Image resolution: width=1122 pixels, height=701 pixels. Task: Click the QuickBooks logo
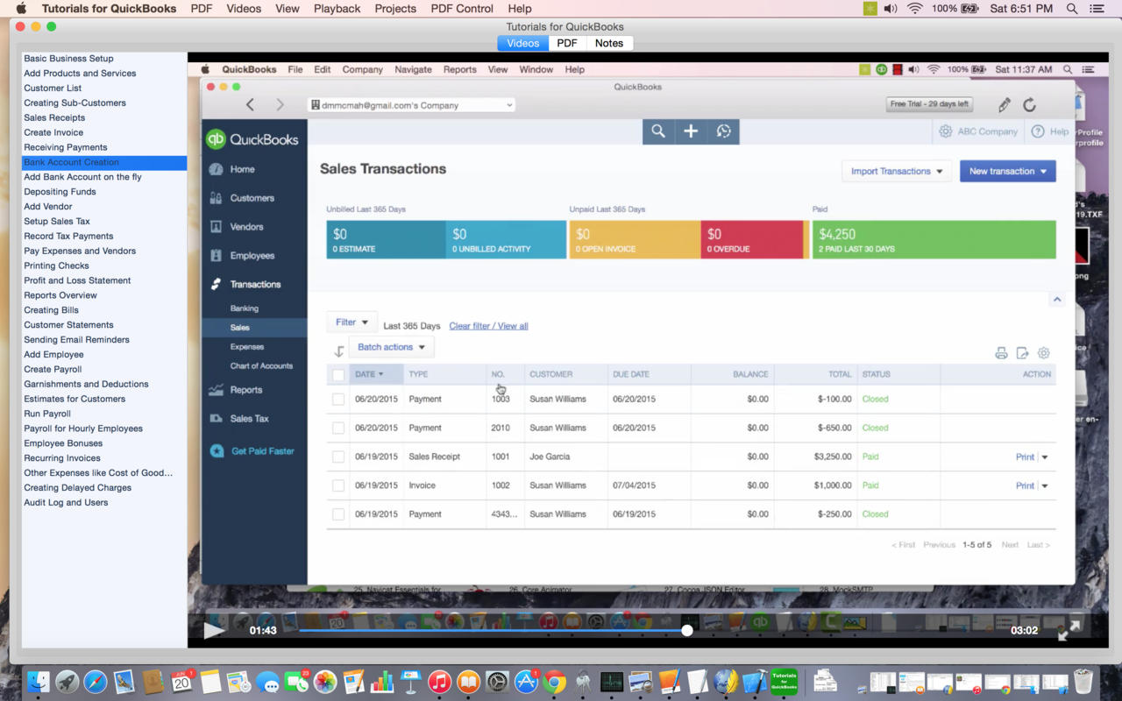coord(252,139)
